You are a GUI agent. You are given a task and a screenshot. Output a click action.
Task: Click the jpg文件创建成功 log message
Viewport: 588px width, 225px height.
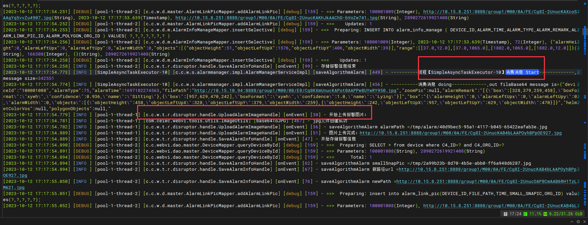[330, 121]
